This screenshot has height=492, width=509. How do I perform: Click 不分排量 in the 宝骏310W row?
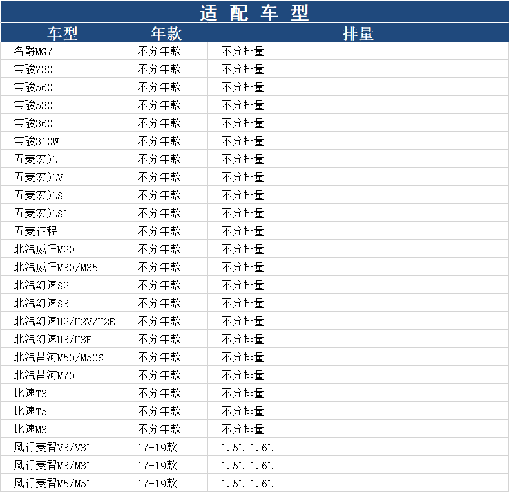click(x=243, y=141)
